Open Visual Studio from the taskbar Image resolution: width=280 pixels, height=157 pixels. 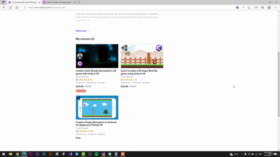70,154
